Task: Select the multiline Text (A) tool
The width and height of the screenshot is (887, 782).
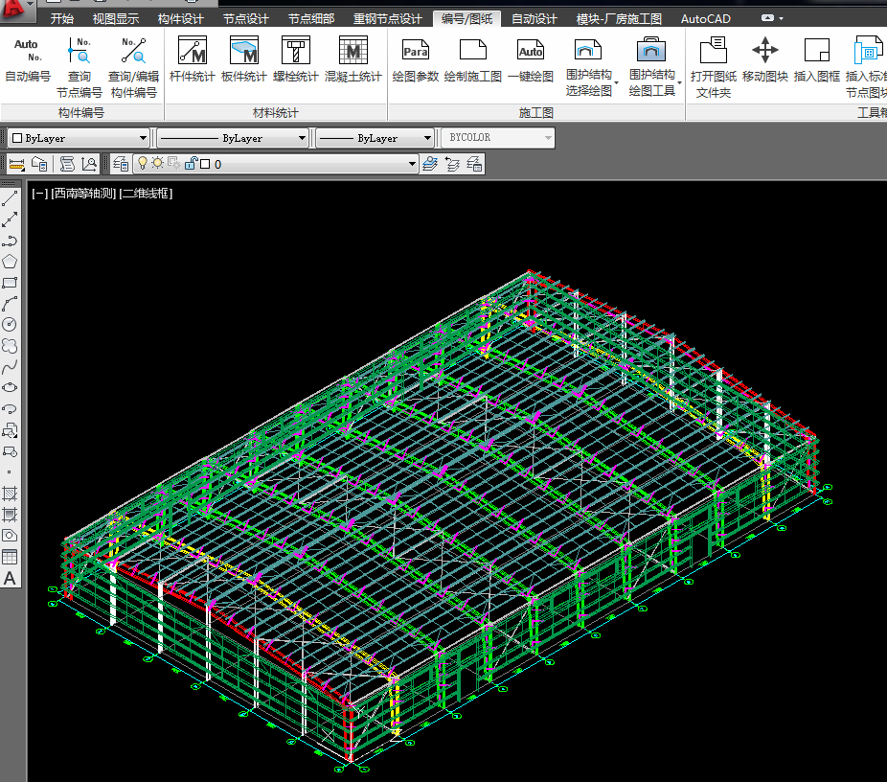Action: [10, 578]
